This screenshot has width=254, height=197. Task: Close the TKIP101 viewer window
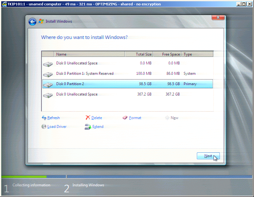pos(250,4)
